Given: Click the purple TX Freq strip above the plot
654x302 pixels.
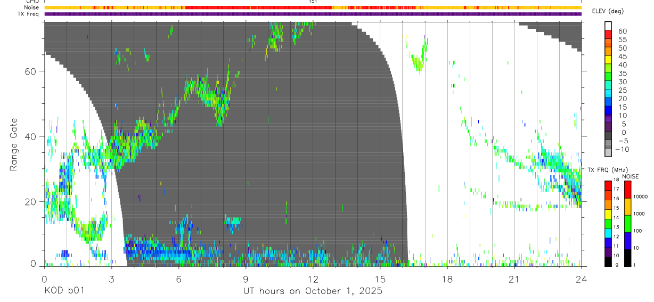Looking at the screenshot, I should point(313,14).
